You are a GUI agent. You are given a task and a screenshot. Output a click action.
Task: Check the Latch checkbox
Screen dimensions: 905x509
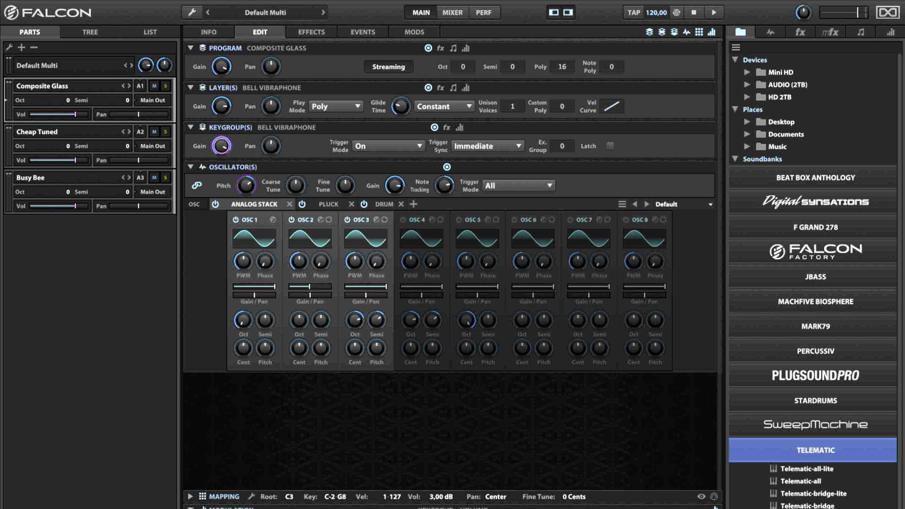(610, 146)
